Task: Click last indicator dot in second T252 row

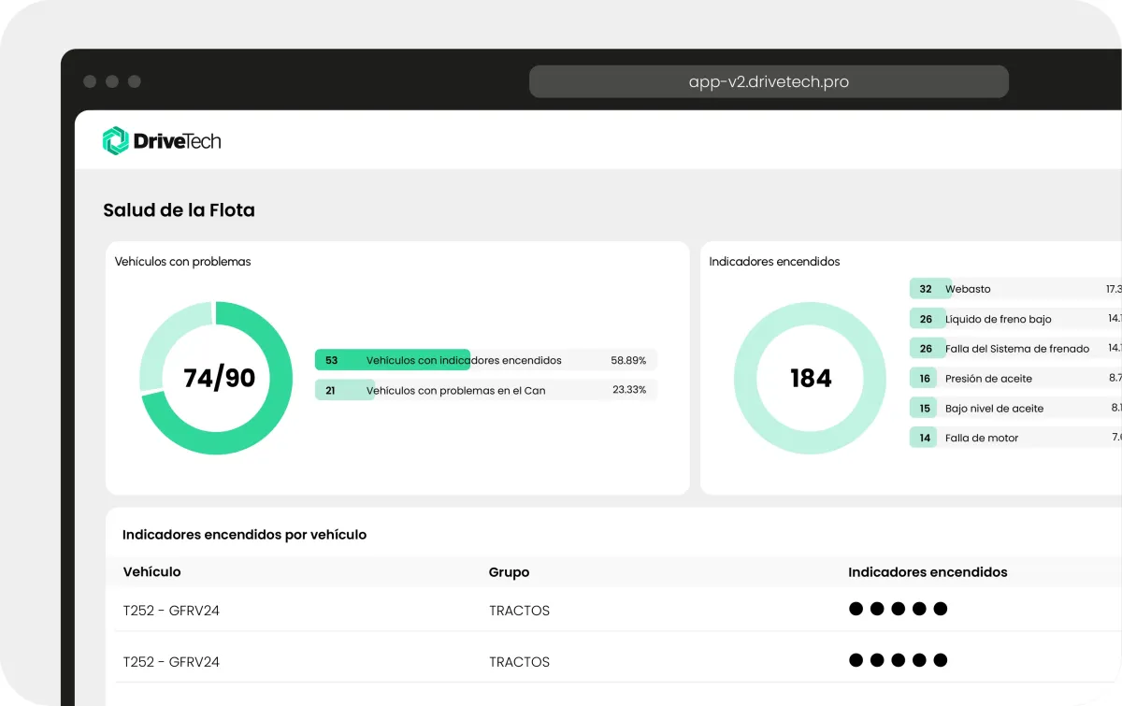Action: pos(941,660)
